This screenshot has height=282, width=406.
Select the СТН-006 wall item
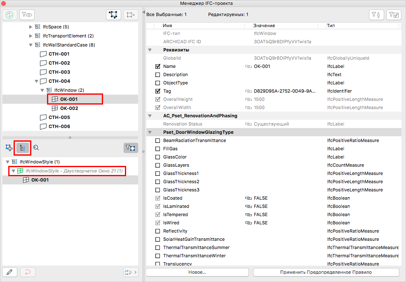[59, 126]
